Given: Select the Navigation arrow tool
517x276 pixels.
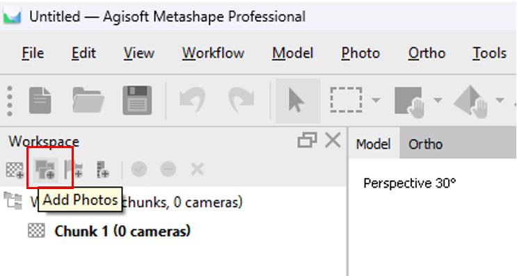Looking at the screenshot, I should coord(298,101).
